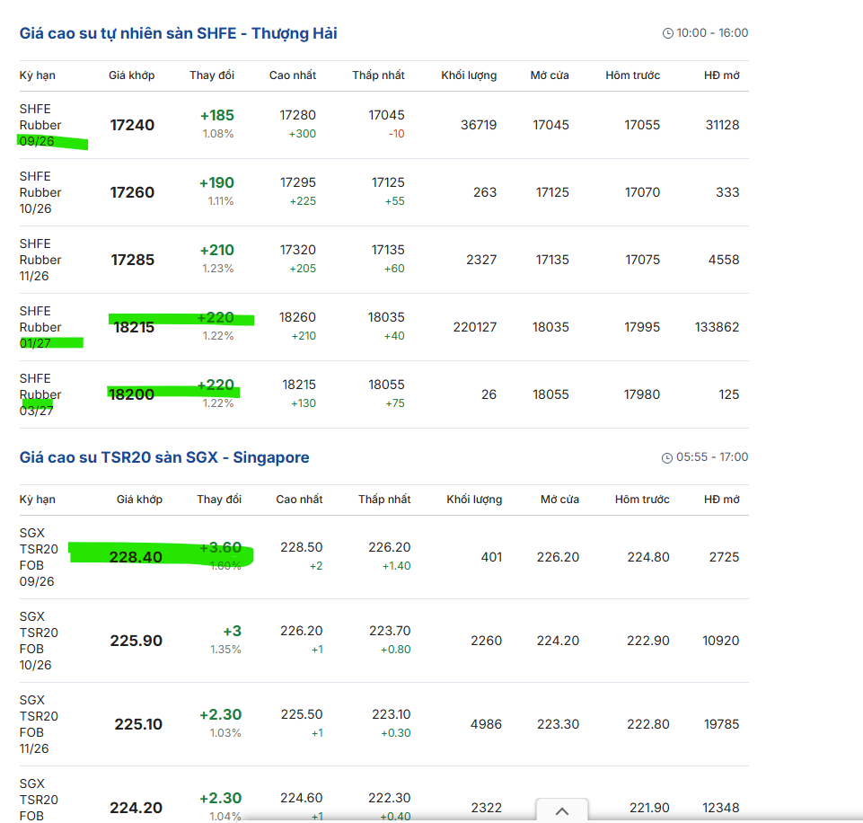Click matched price 18215 for 01/27
The image size is (863, 823).
[x=134, y=328]
